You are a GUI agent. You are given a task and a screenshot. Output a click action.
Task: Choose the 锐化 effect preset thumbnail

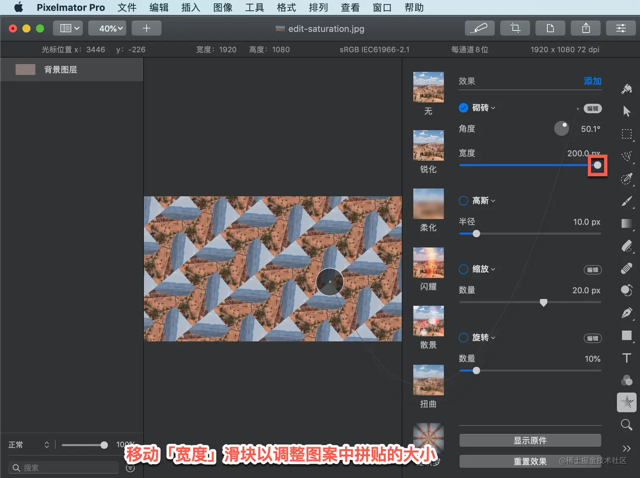click(x=428, y=146)
